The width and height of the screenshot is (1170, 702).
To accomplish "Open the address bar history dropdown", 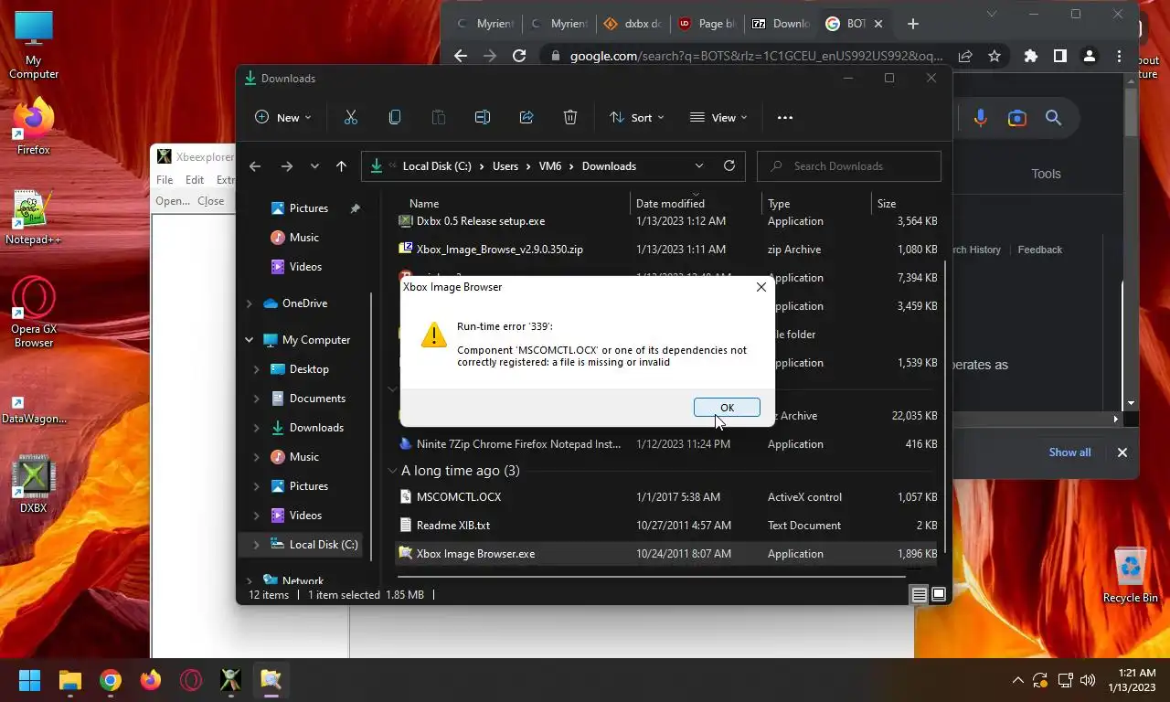I will coord(699,166).
